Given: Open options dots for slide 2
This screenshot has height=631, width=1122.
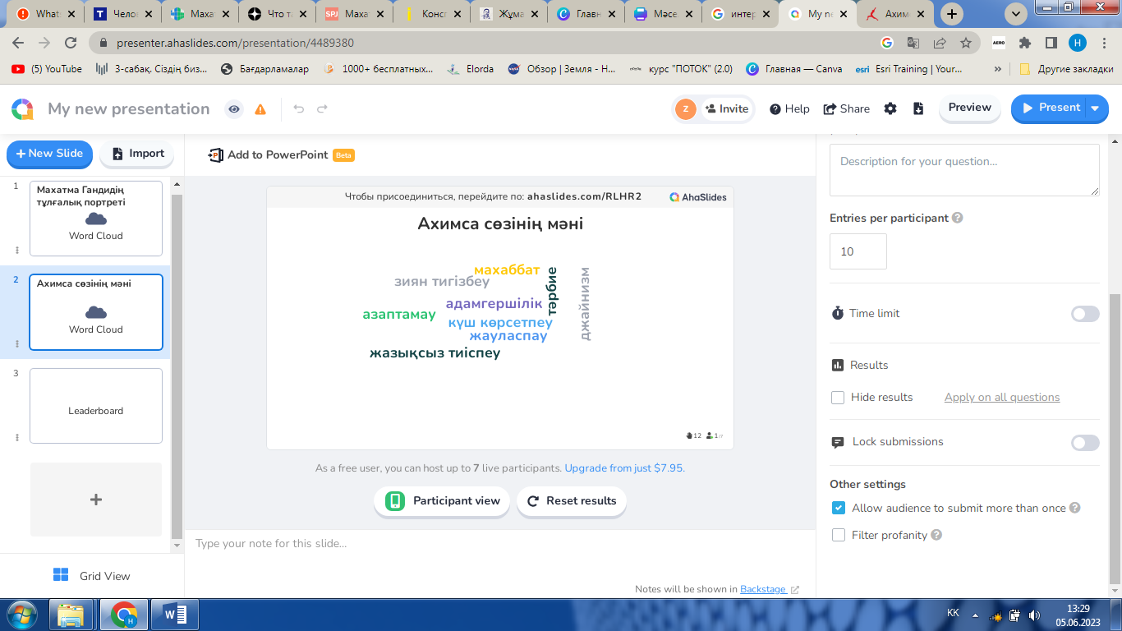Looking at the screenshot, I should pyautogui.click(x=17, y=343).
